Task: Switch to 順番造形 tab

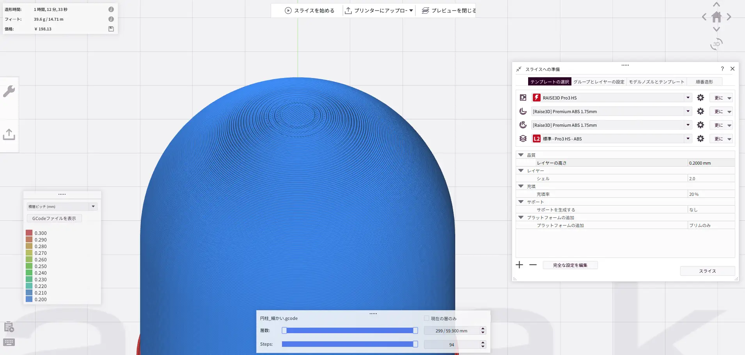Action: point(704,82)
